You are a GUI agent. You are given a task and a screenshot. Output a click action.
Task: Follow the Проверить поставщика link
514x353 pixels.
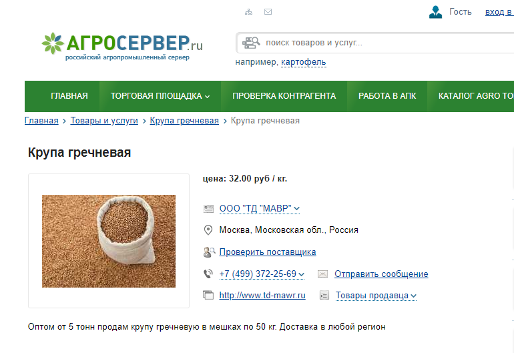click(268, 252)
